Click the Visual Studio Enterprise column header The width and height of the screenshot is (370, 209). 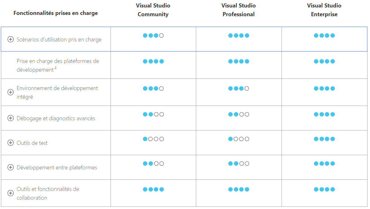coord(324,10)
